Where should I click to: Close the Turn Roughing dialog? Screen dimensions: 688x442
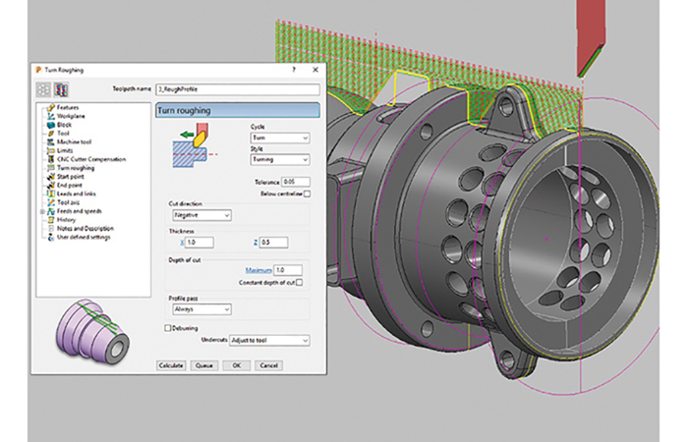pyautogui.click(x=315, y=70)
